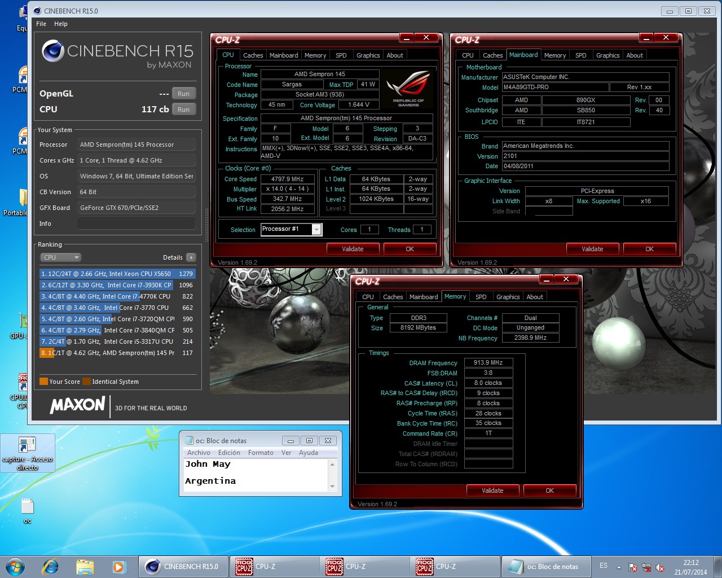Click OK in CPU-Z Memory window
Screen dimensions: 722x578
click(x=550, y=491)
